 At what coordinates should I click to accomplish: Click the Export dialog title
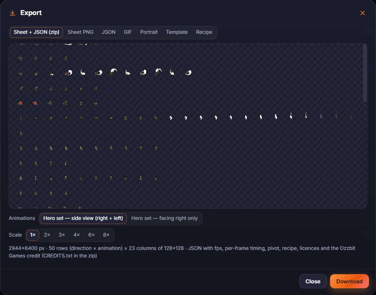pos(31,13)
